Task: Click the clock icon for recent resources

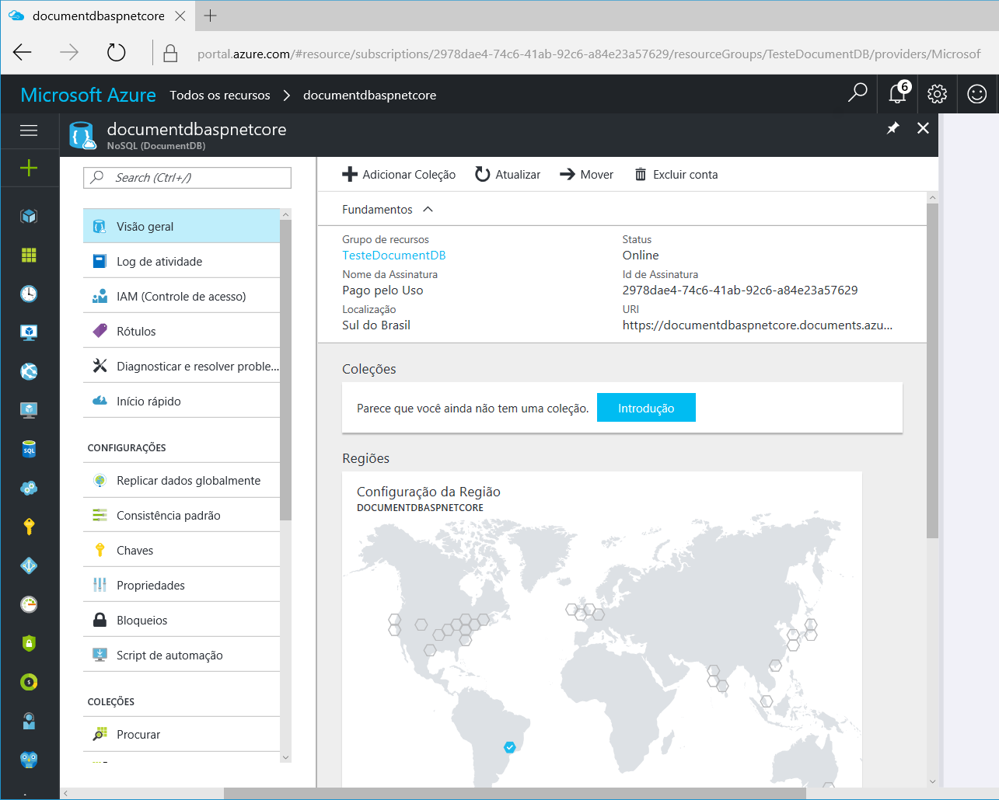Action: coord(30,294)
